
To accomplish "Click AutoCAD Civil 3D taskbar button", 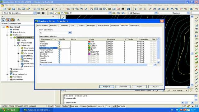I will click(x=37, y=110).
